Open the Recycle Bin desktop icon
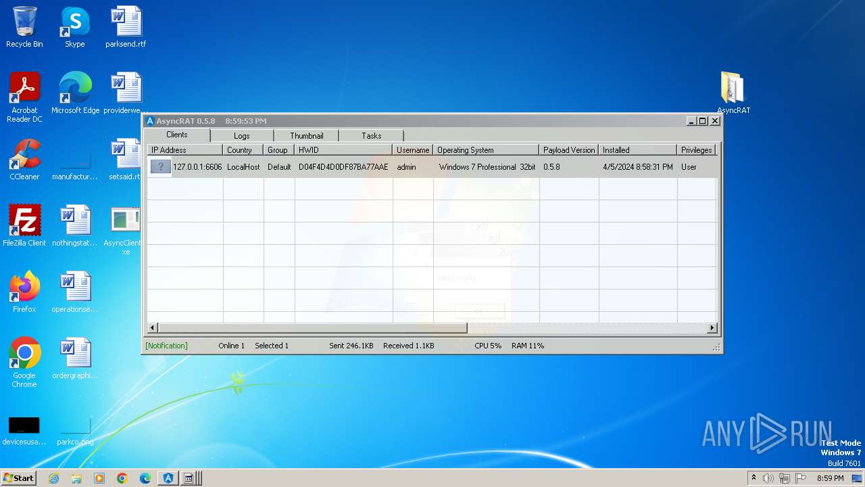 (x=24, y=27)
